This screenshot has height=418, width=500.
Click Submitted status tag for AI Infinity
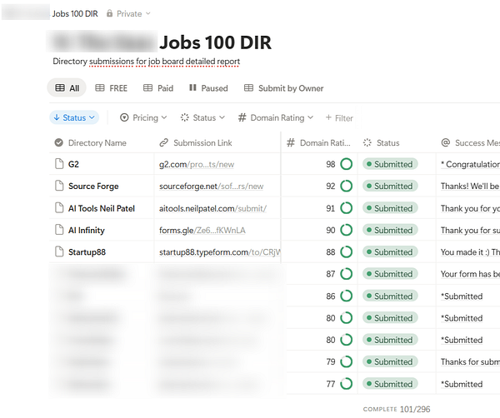[390, 230]
